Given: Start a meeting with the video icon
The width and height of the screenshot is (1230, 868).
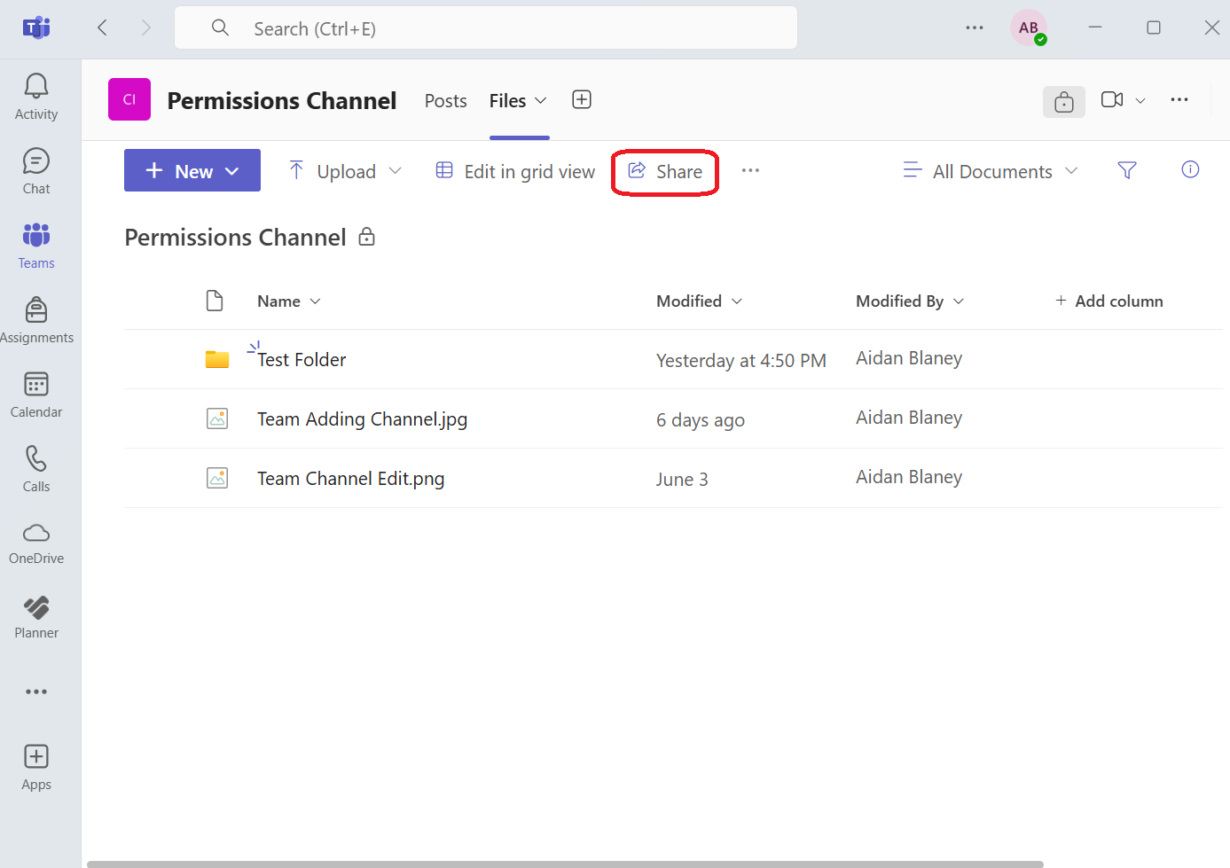Looking at the screenshot, I should [x=1112, y=99].
